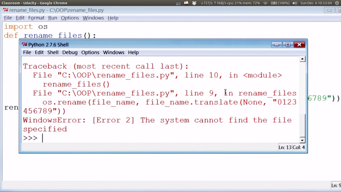Open Windows menu in rename_files.py editor
Image resolution: width=341 pixels, height=192 pixels.
[x=93, y=18]
